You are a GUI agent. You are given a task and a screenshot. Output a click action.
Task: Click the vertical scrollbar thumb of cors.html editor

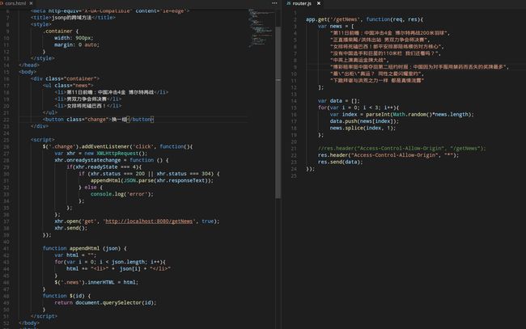[x=278, y=112]
